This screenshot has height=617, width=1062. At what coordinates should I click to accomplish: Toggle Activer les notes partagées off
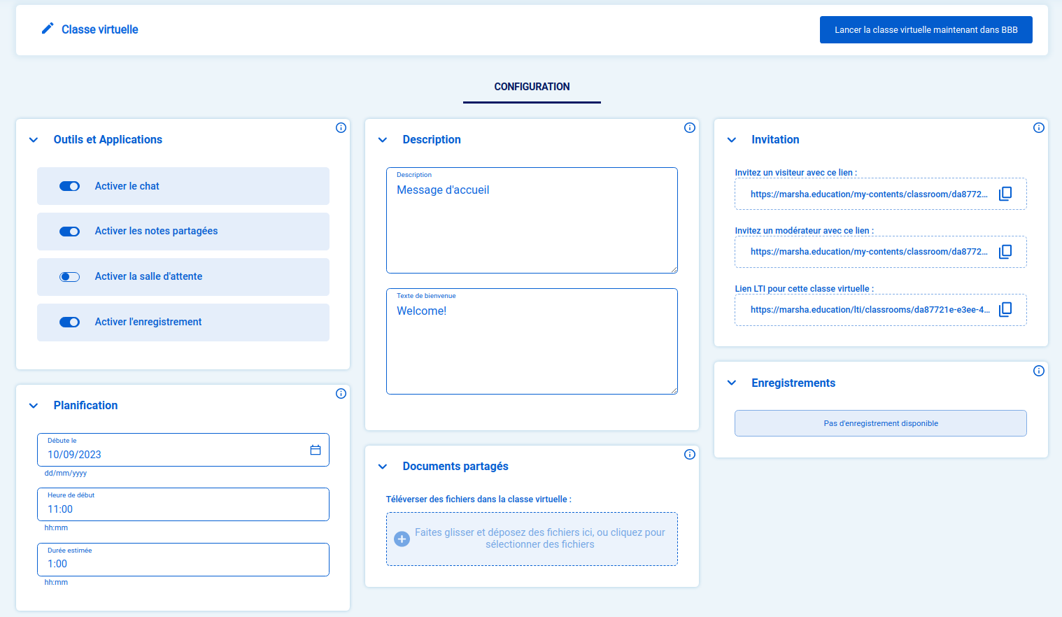click(x=69, y=232)
